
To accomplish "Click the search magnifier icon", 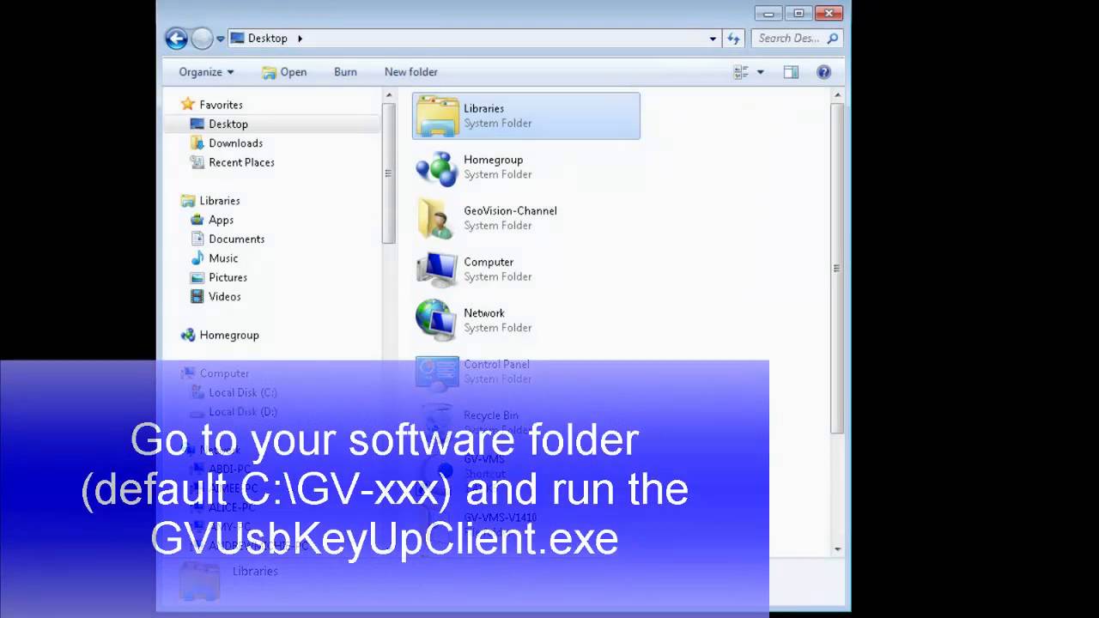I will coord(832,39).
